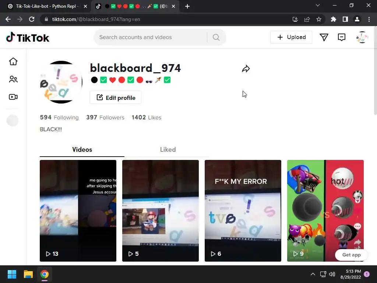
Task: Open the notification badge in the taskbar
Action: tap(367, 274)
